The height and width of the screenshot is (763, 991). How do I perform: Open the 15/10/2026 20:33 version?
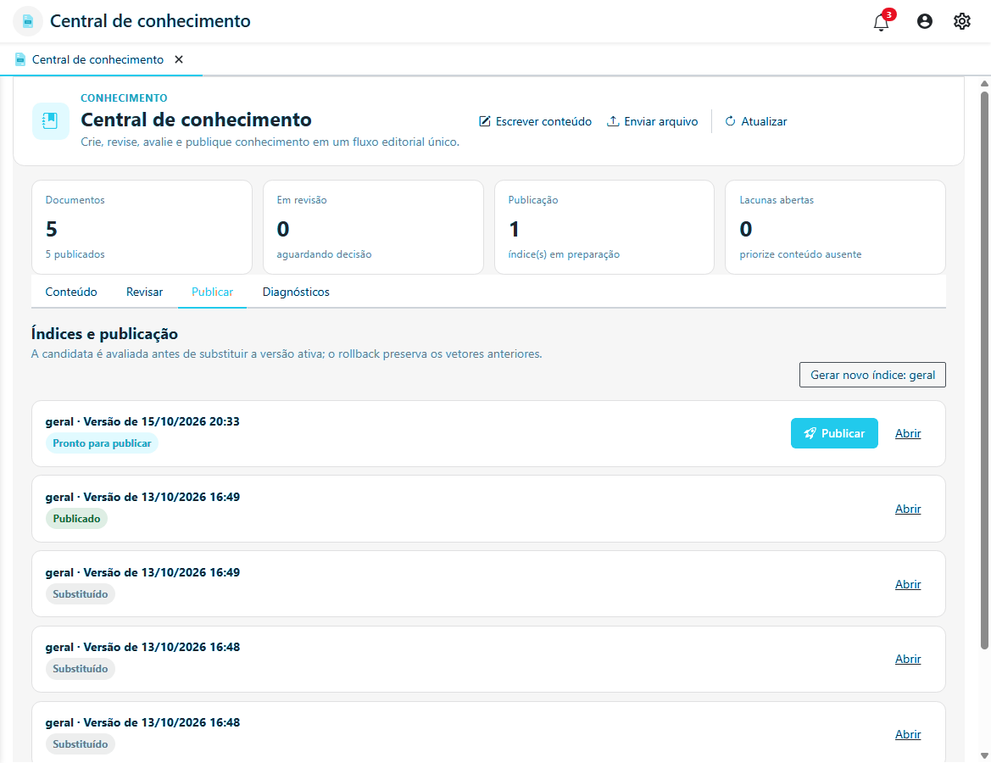coord(908,434)
